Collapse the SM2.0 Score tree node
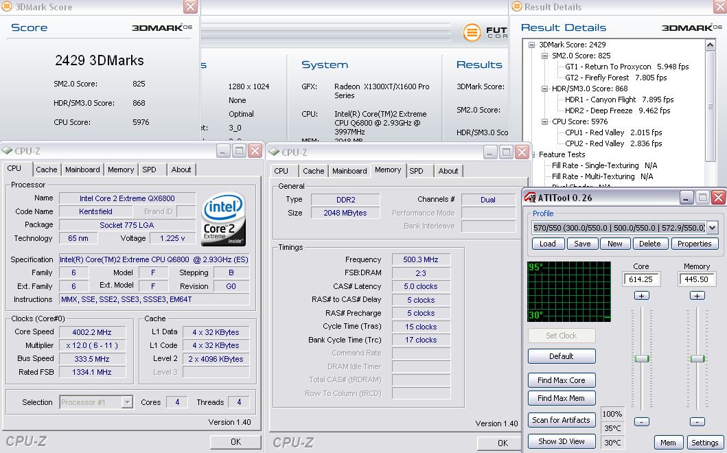This screenshot has width=727, height=453. pyautogui.click(x=545, y=56)
